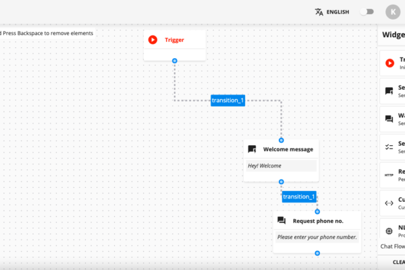Click the Welcome message chat icon
405x270 pixels.
pyautogui.click(x=252, y=149)
